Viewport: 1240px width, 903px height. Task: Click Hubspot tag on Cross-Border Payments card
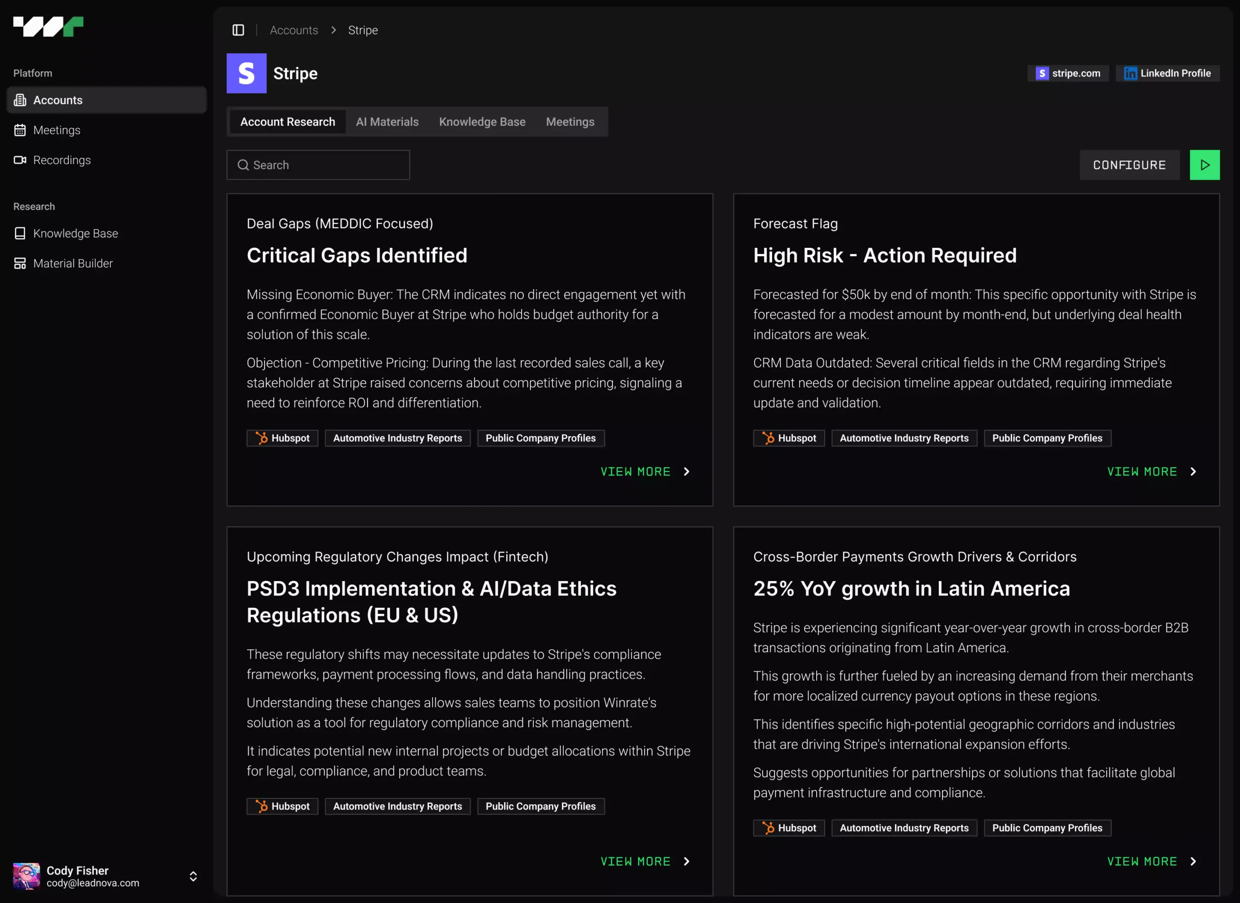789,828
